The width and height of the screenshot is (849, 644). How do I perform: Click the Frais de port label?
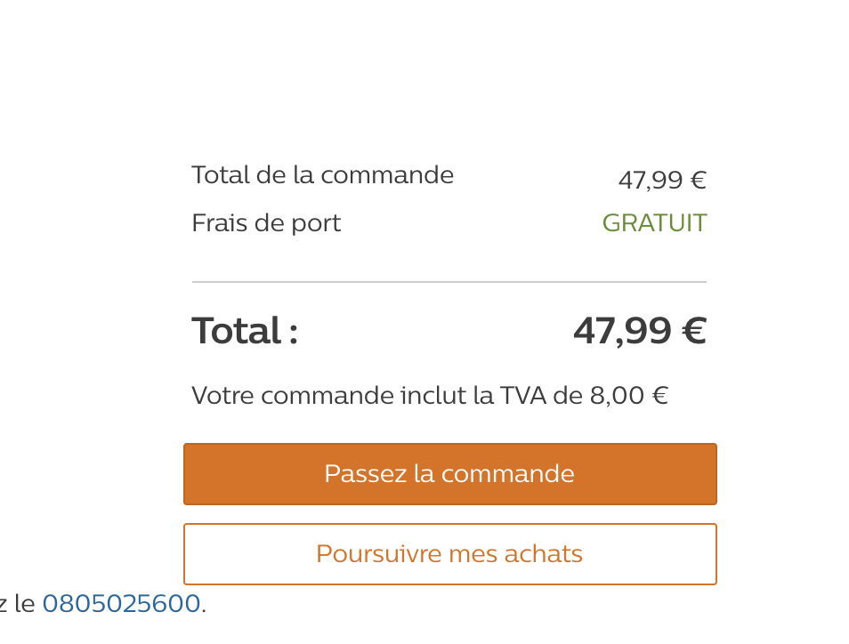[x=266, y=223]
